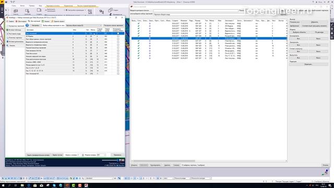
Task: Click Windows Start button
Action: pyautogui.click(x=3, y=185)
